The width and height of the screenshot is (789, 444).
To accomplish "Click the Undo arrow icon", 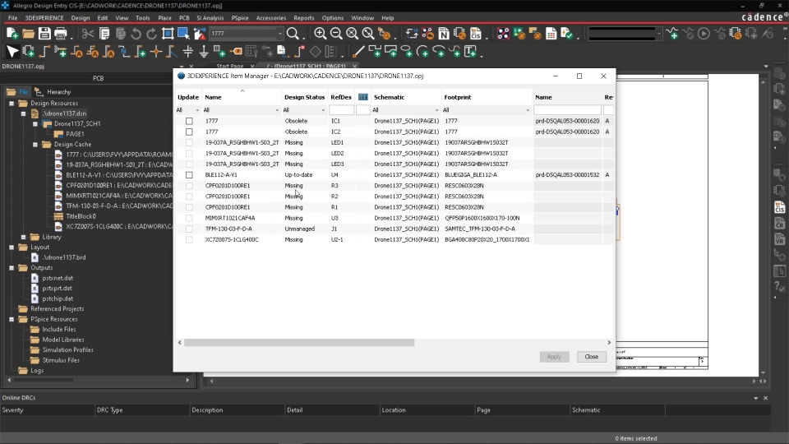I will (x=136, y=34).
